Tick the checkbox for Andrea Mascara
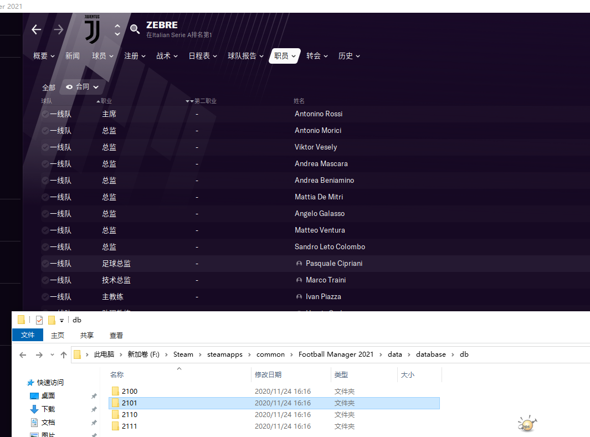Viewport: 590px width, 437px height. pos(45,163)
